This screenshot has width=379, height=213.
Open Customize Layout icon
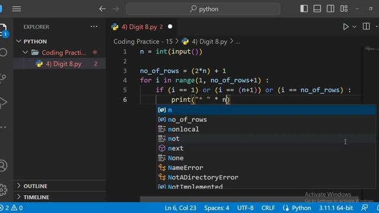point(343,9)
